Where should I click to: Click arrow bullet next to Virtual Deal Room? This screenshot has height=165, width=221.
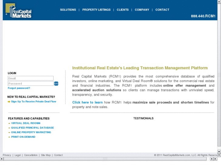tap(9, 124)
